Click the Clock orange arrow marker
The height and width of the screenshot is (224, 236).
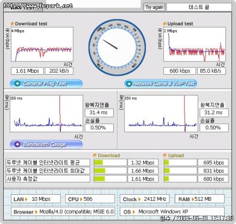click(139, 199)
